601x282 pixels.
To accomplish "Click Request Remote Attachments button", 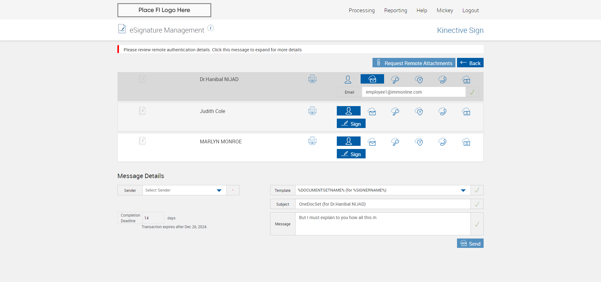I will click(x=414, y=63).
